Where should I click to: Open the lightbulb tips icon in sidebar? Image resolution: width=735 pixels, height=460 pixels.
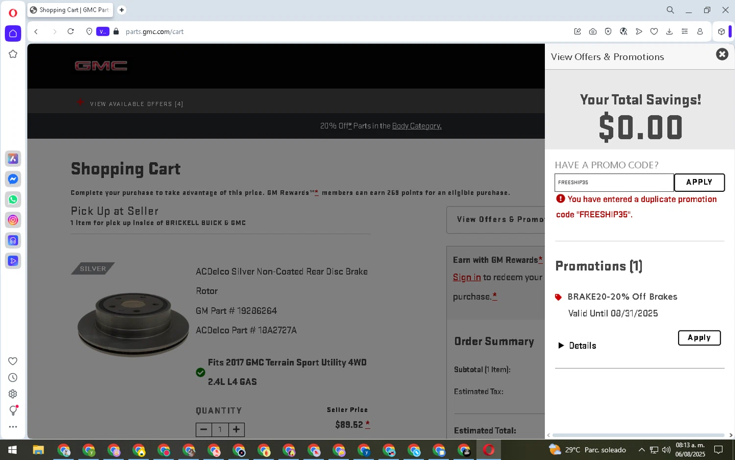[x=13, y=410]
